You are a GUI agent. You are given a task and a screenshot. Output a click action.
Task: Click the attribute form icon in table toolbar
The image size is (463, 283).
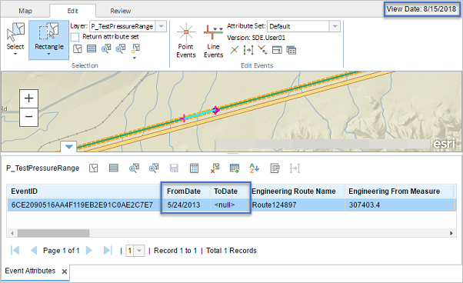coord(275,168)
